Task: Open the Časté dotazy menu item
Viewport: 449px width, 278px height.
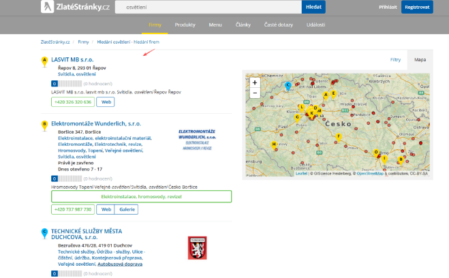Action: [x=279, y=25]
